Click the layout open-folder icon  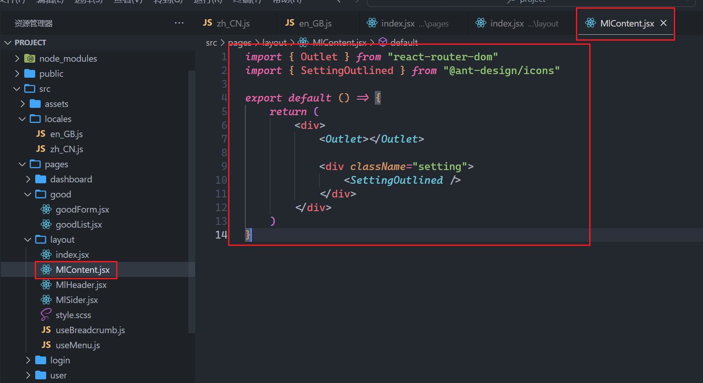point(41,239)
